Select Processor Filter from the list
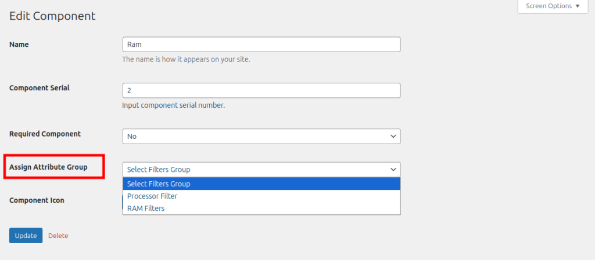This screenshot has width=595, height=260. [261, 196]
